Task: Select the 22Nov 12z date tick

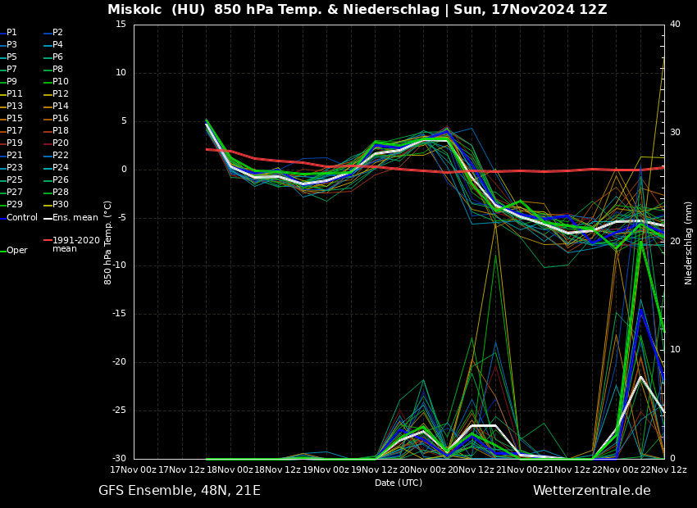Action: coord(663,469)
